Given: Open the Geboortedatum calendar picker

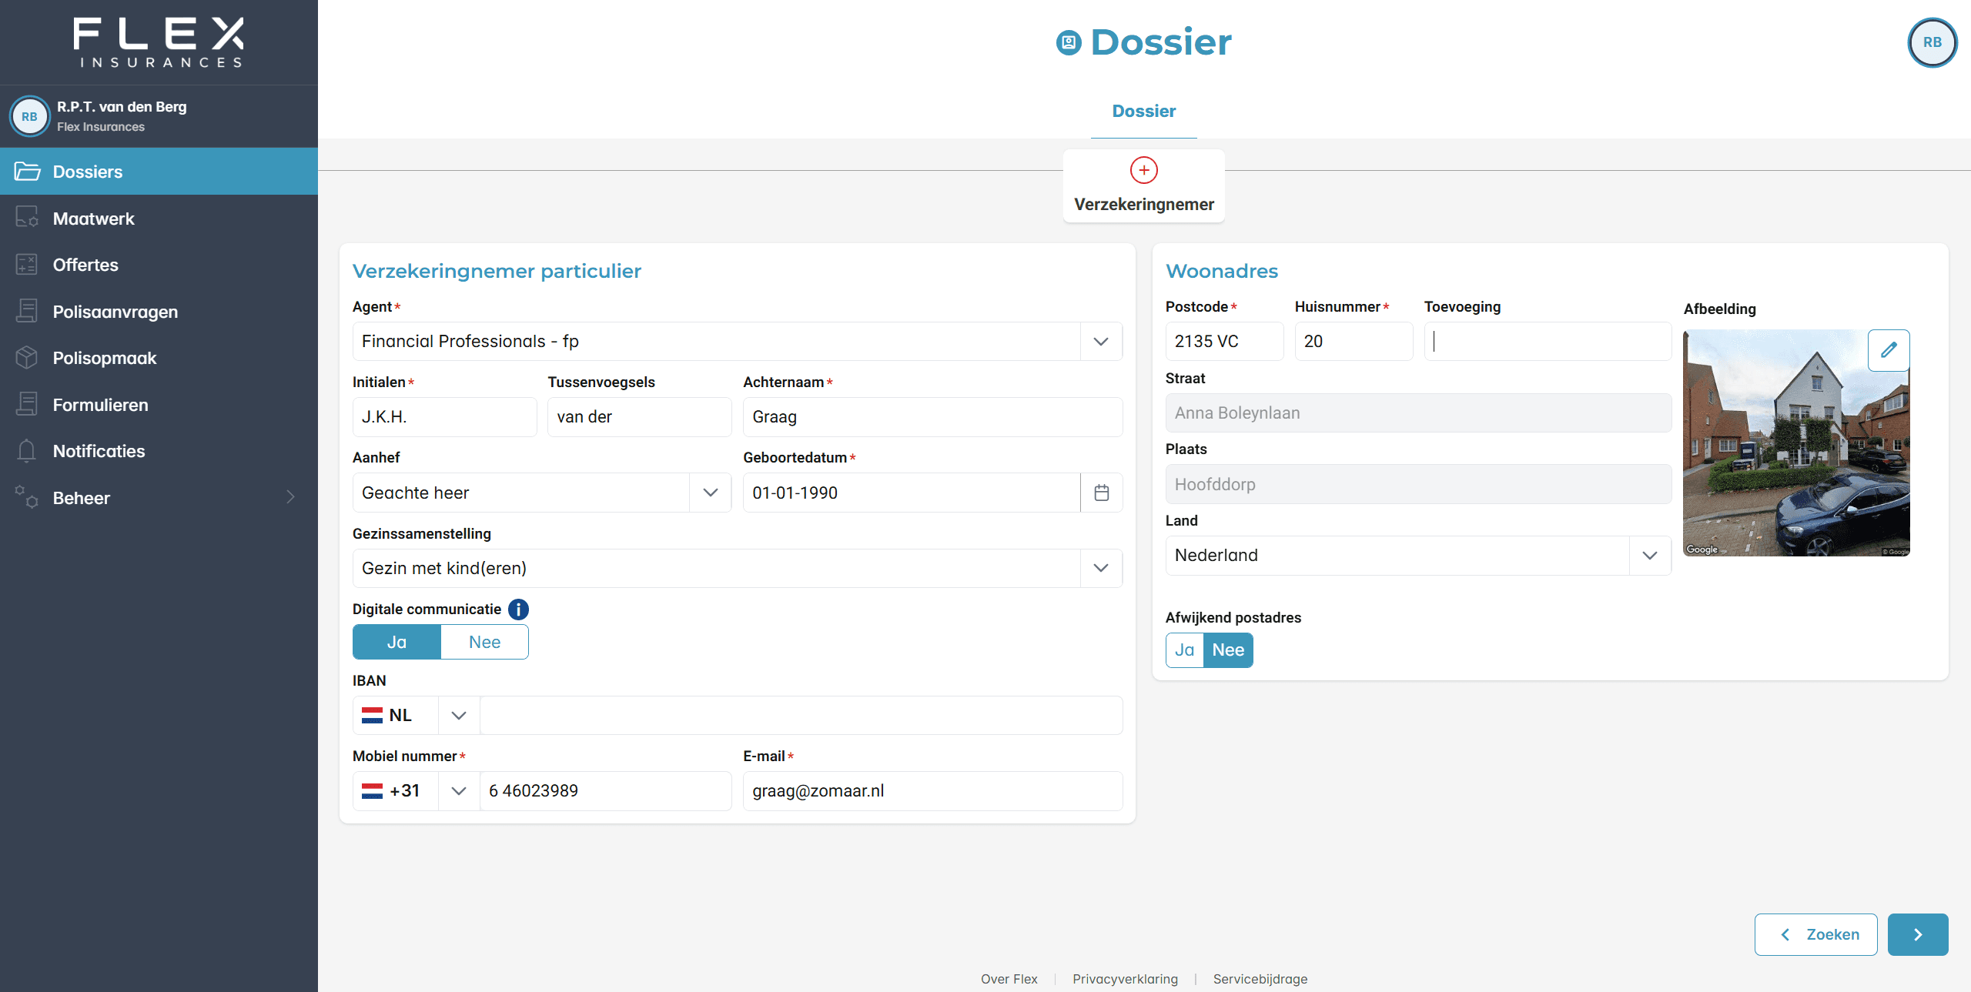Looking at the screenshot, I should 1101,493.
